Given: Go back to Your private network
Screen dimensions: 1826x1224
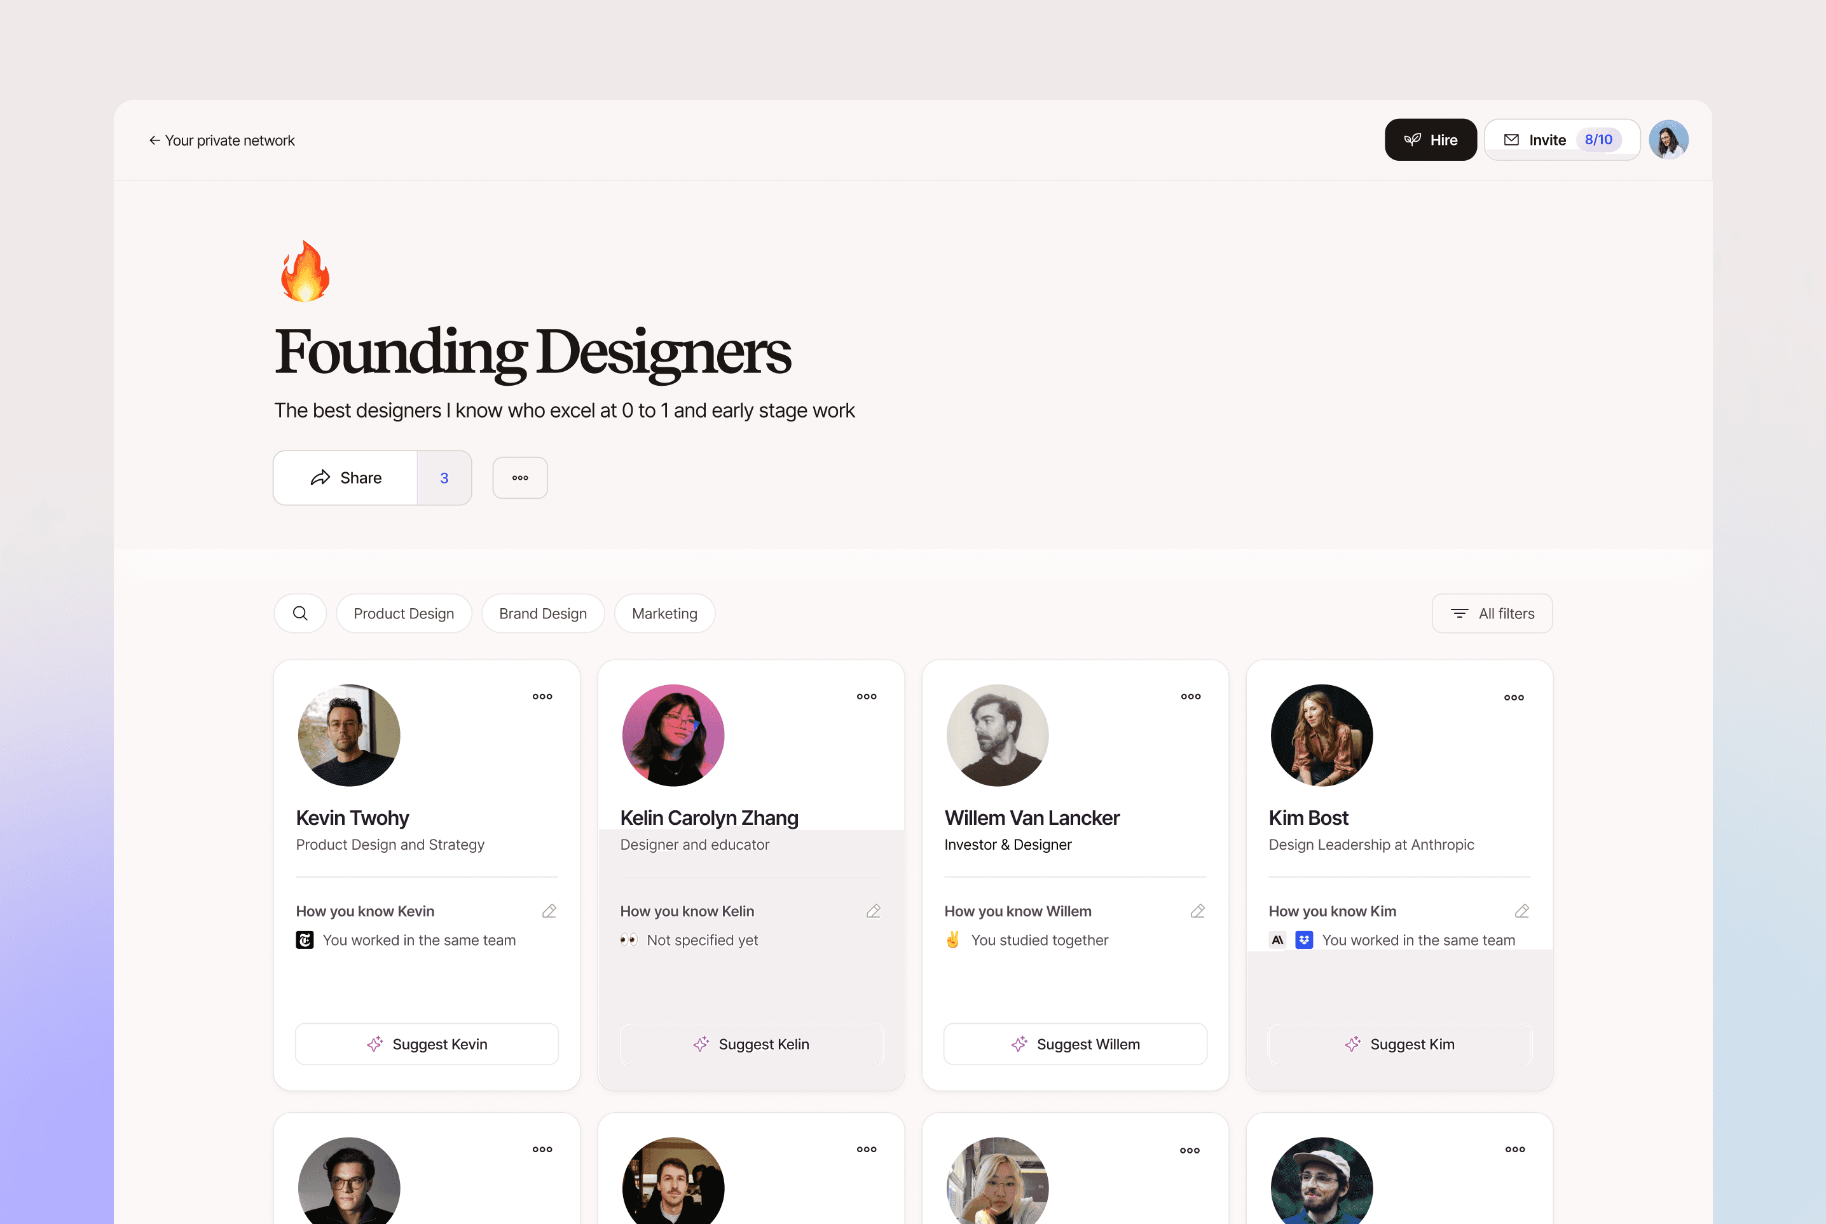Looking at the screenshot, I should 222,140.
